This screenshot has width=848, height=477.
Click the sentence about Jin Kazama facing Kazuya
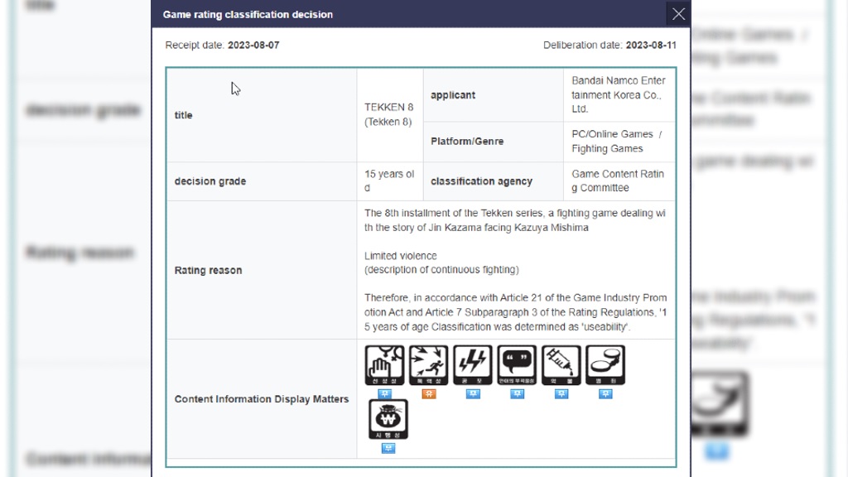click(515, 220)
